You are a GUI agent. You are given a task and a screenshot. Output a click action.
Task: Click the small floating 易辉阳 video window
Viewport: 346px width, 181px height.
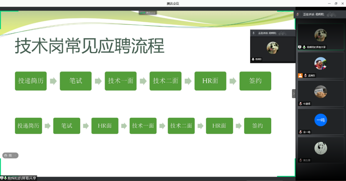coord(272,48)
